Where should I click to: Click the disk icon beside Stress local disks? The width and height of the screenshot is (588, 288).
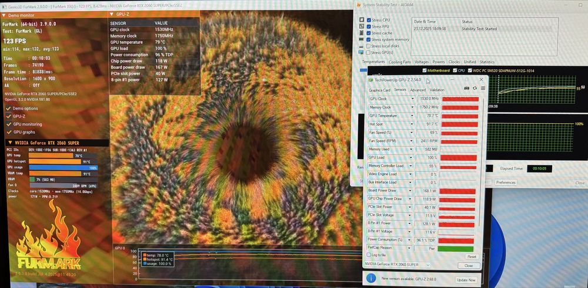361,46
